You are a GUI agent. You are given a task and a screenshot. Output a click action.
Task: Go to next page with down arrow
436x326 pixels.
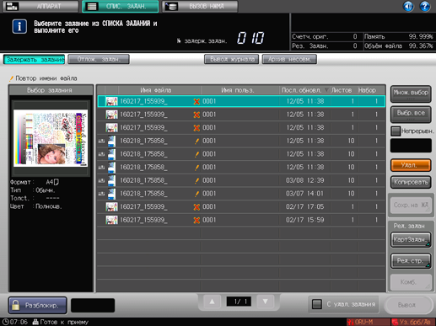pos(265,302)
